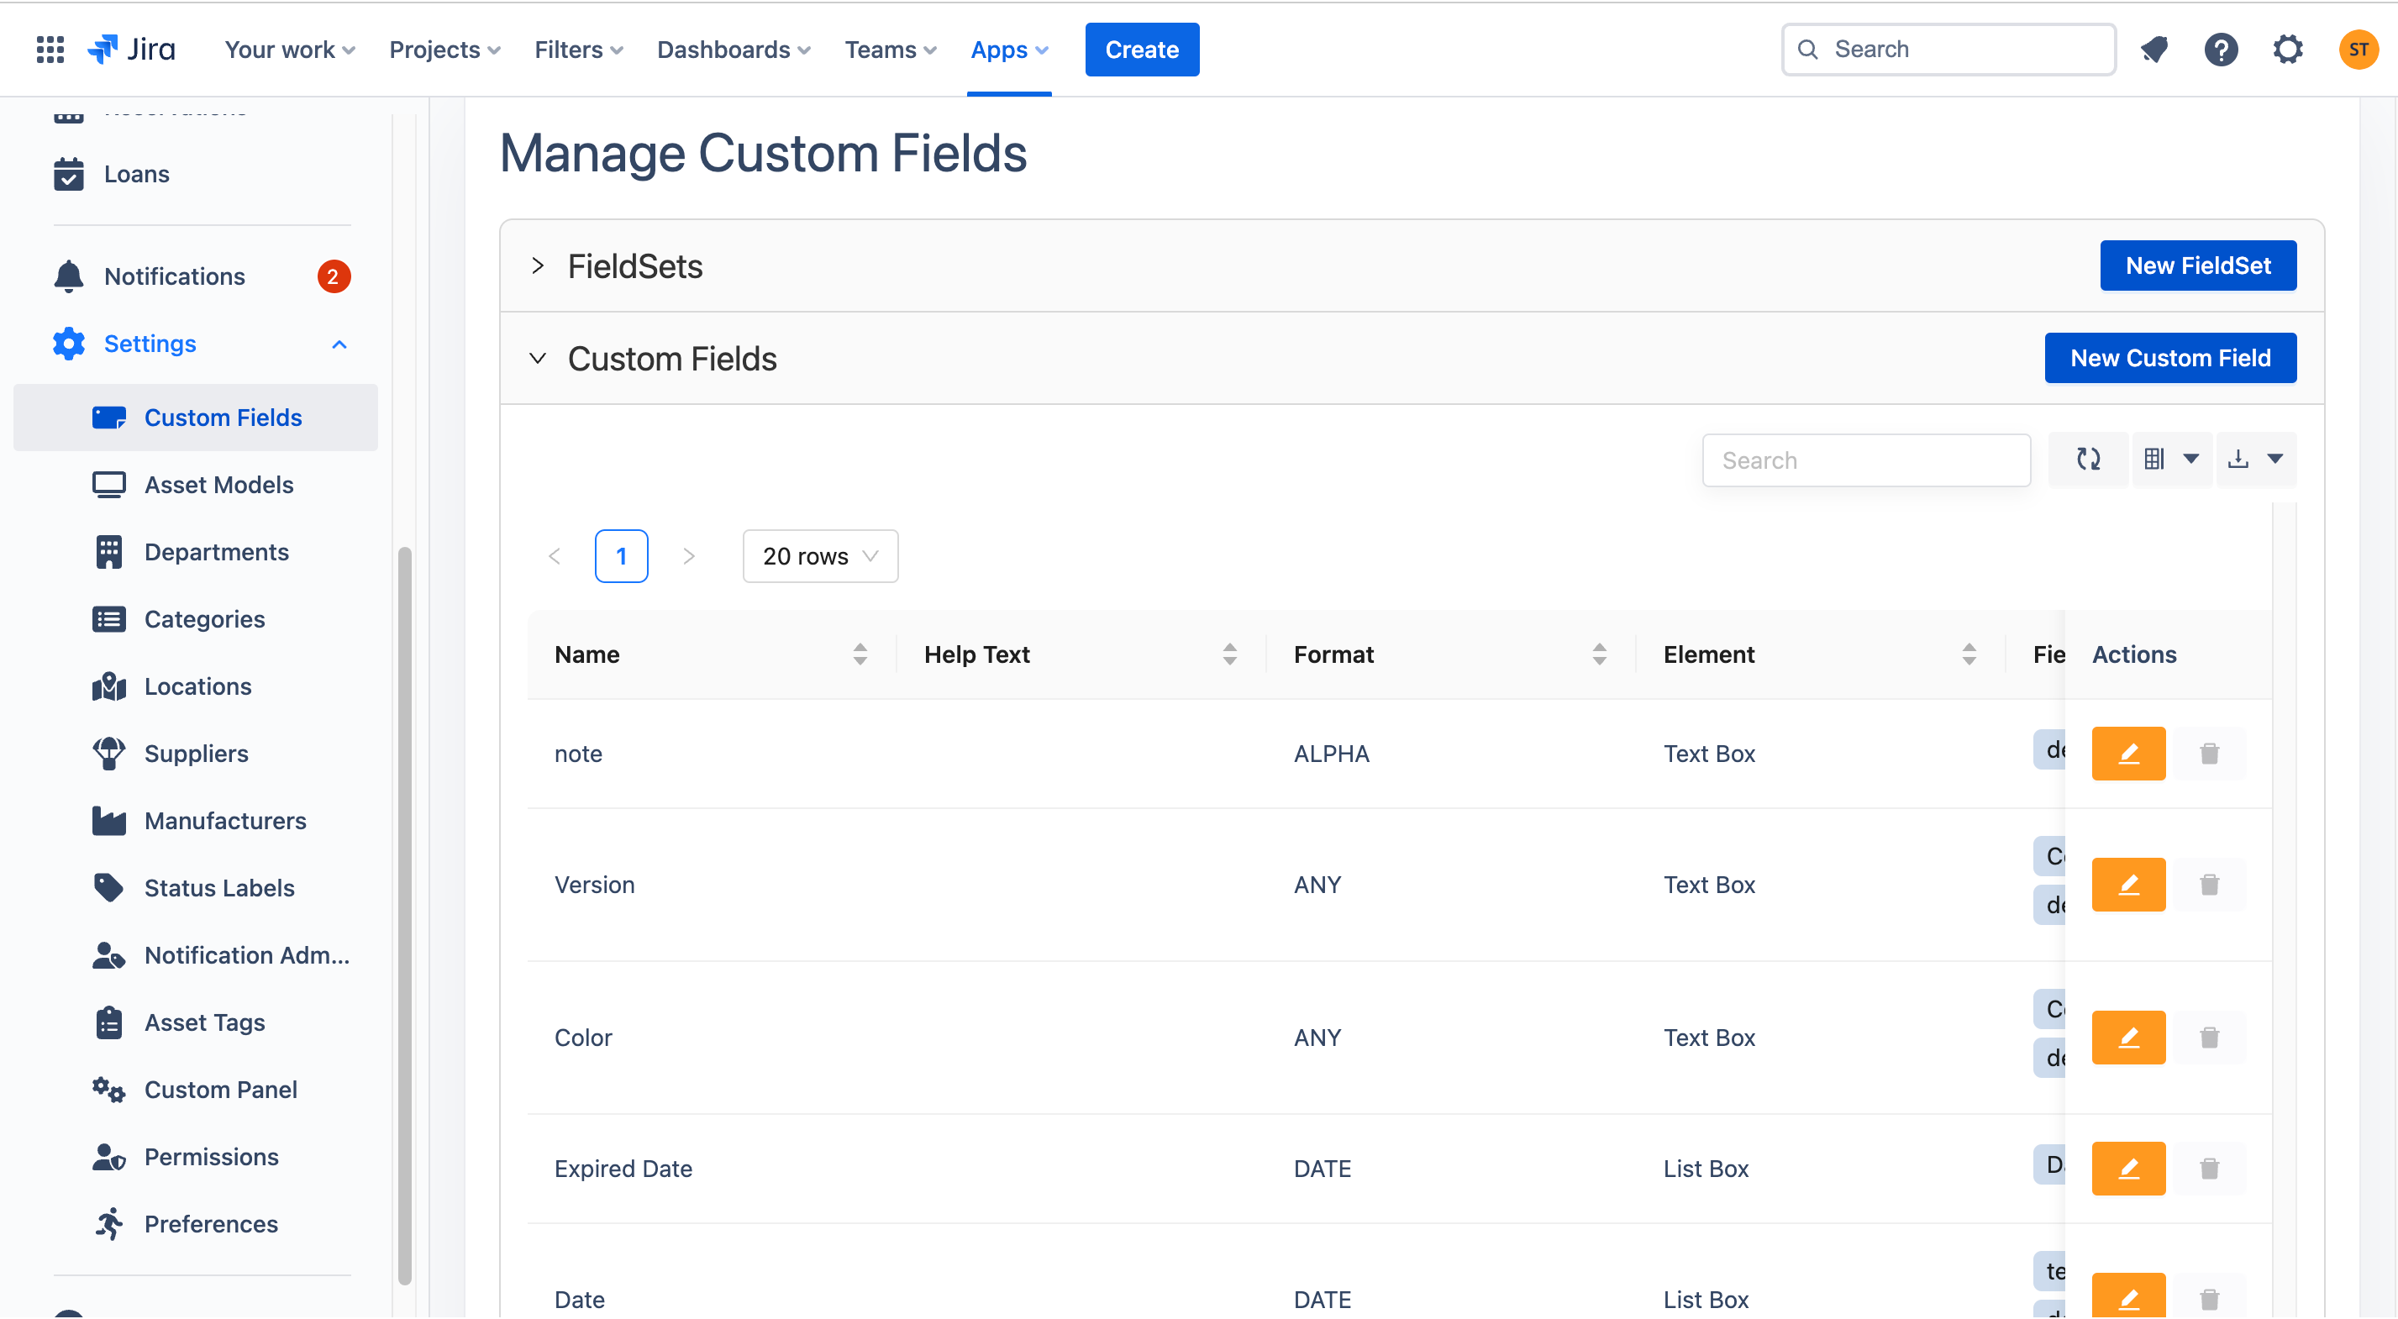The height and width of the screenshot is (1319, 2398).
Task: Open the Projects dropdown
Action: [x=444, y=50]
